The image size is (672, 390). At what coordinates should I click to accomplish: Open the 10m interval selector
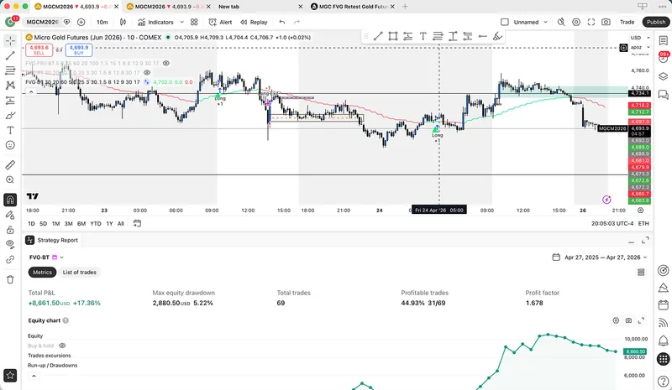(x=102, y=22)
